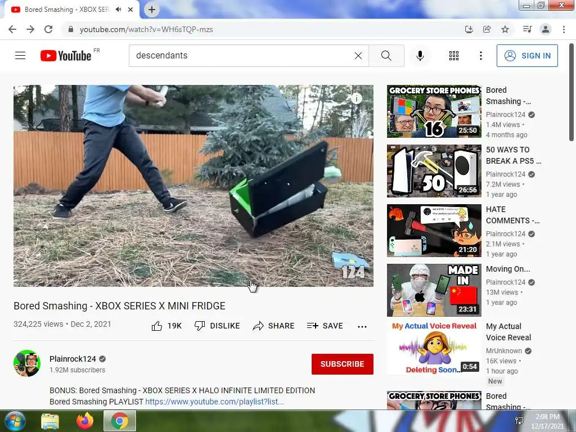Open a new Chrome tab
576x432 pixels.
[152, 10]
